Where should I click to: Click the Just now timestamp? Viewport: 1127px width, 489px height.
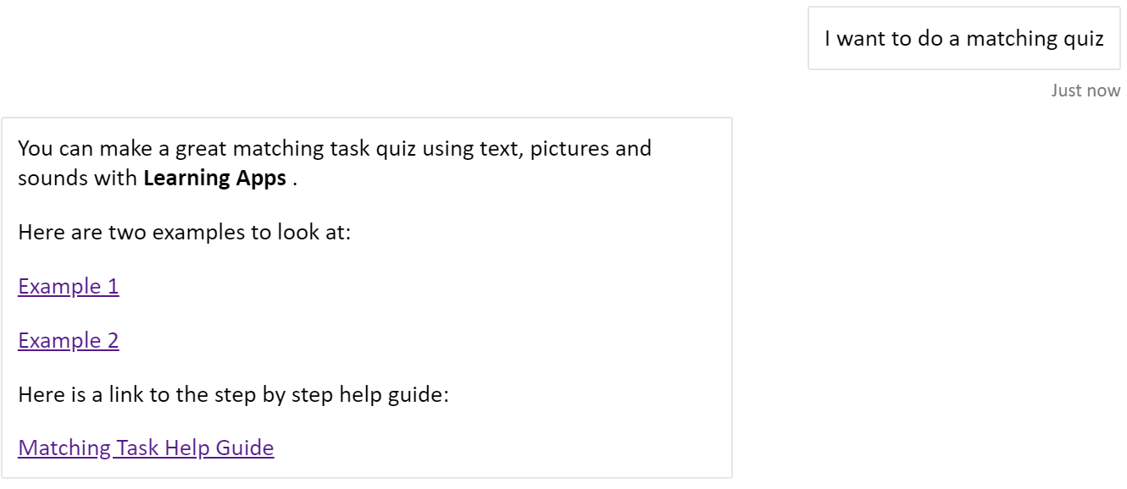pyautogui.click(x=1084, y=90)
